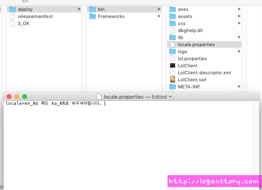Open the Edited title dropdown chevron
This screenshot has height=190, width=262.
[170, 97]
